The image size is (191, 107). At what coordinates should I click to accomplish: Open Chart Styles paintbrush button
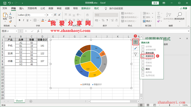(135, 48)
